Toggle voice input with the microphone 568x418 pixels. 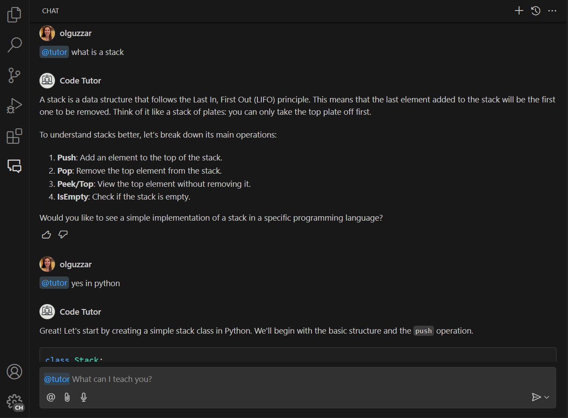point(83,397)
